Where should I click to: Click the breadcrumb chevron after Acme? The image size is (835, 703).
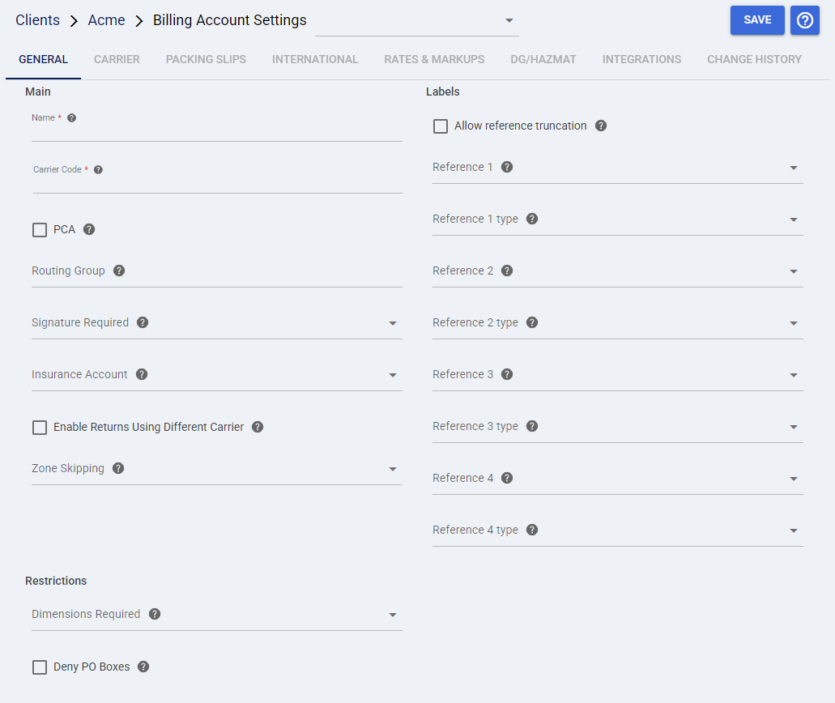(x=139, y=21)
